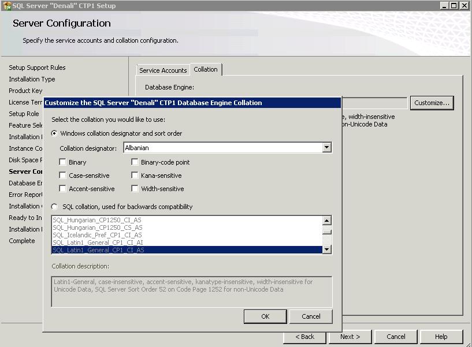This screenshot has height=347, width=472.
Task: Toggle the Case-sensitive checkbox
Action: pyautogui.click(x=63, y=176)
